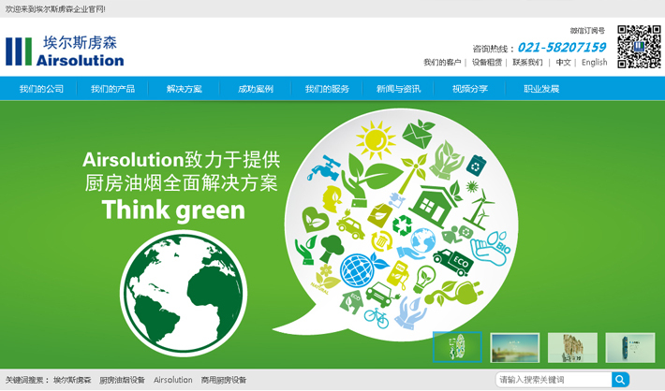The image size is (665, 391).
Task: Search keyword 埃尔斯虏森
Action: tap(72, 380)
